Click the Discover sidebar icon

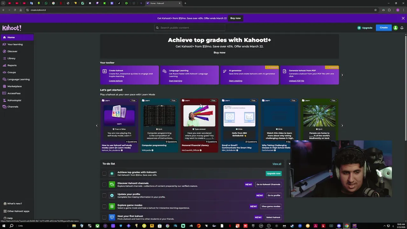pos(4,51)
